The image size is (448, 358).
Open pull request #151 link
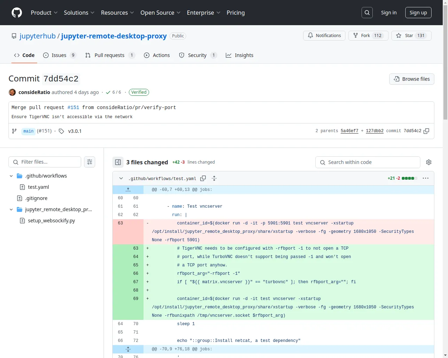pos(73,107)
